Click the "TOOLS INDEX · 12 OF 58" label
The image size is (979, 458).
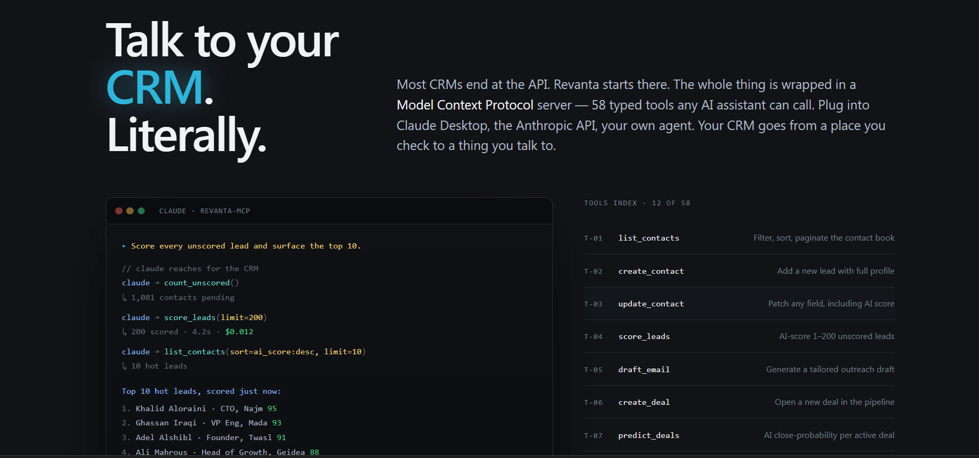(x=637, y=203)
